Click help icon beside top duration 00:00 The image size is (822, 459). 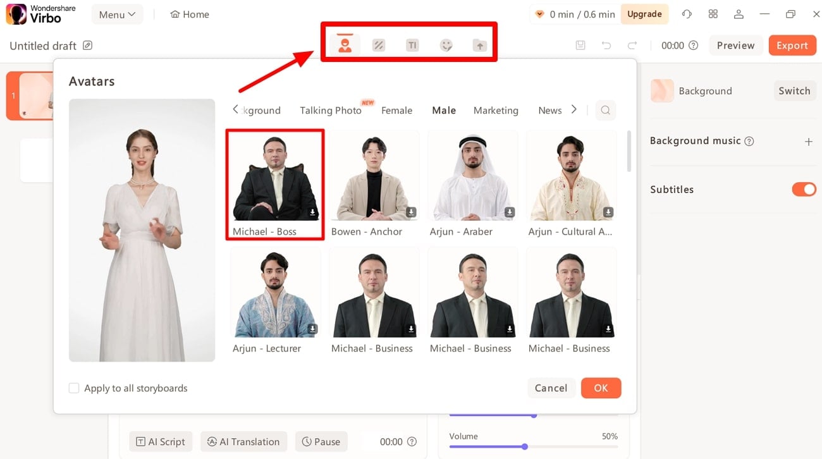coord(693,46)
